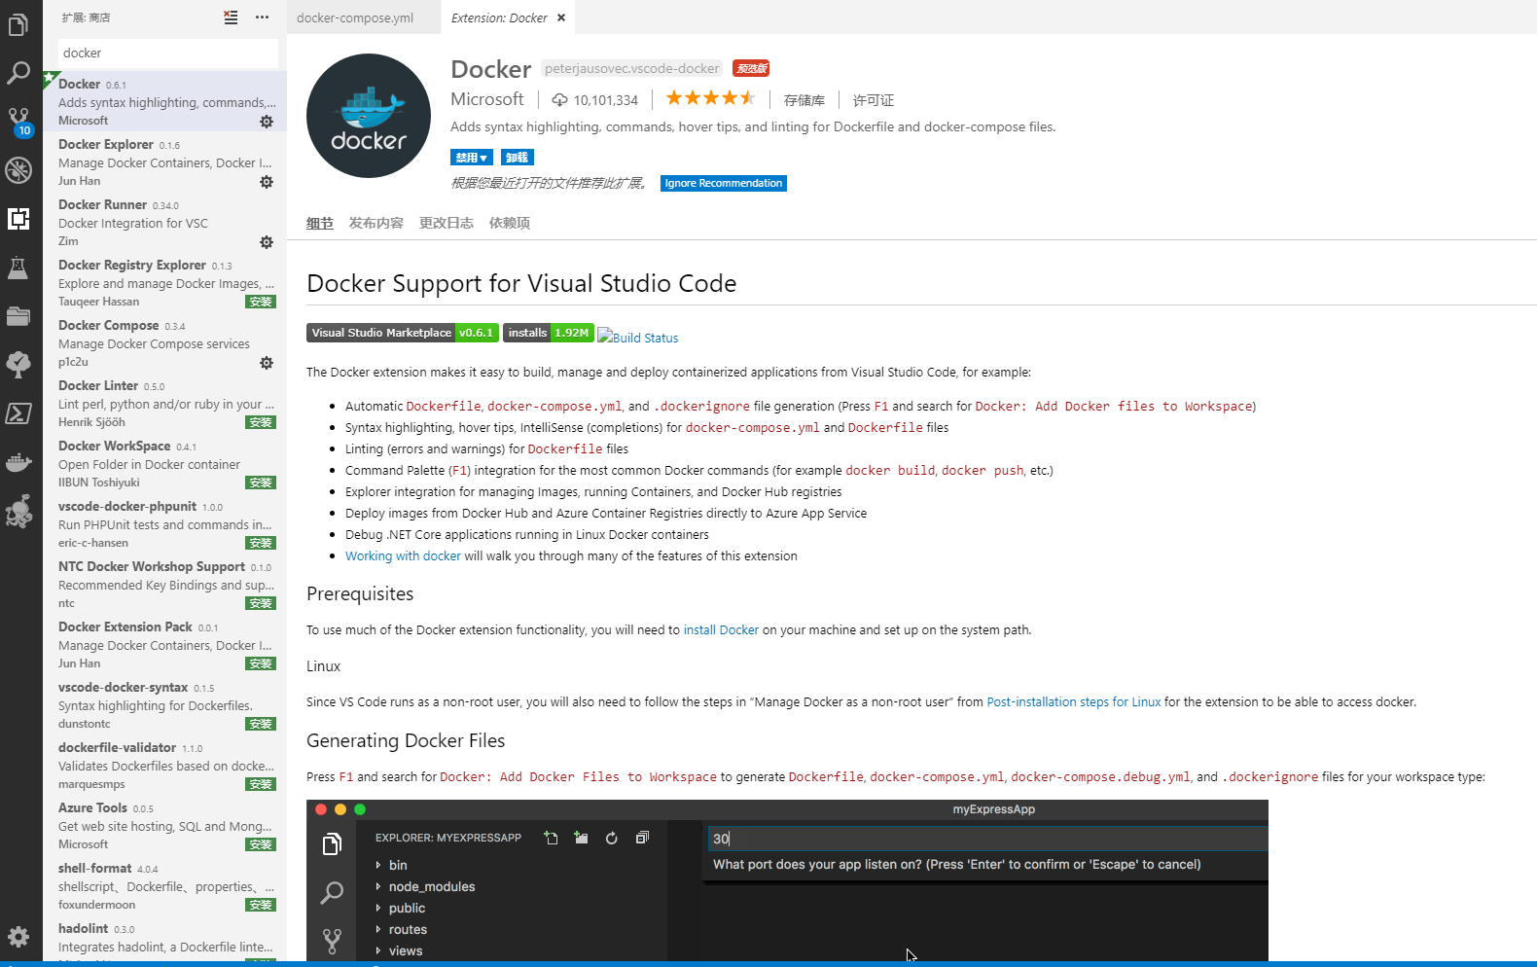Open the octopus icon view in activity bar

[x=18, y=511]
